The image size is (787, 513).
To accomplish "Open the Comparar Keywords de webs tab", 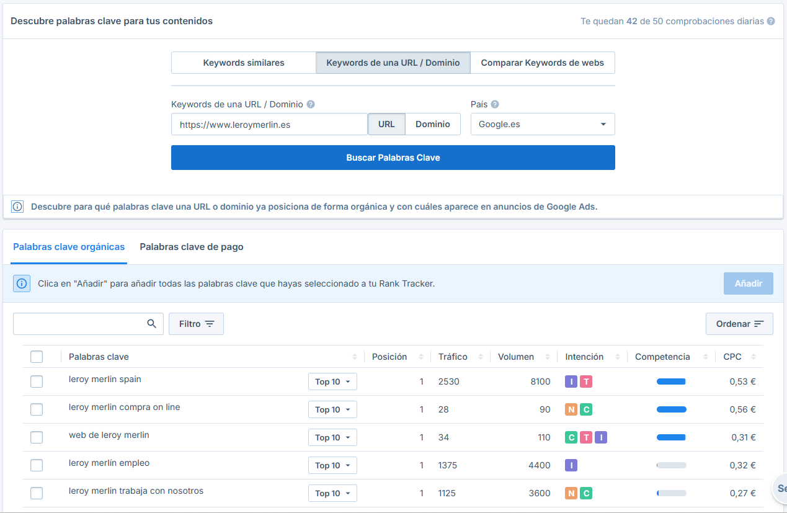I will [x=543, y=63].
